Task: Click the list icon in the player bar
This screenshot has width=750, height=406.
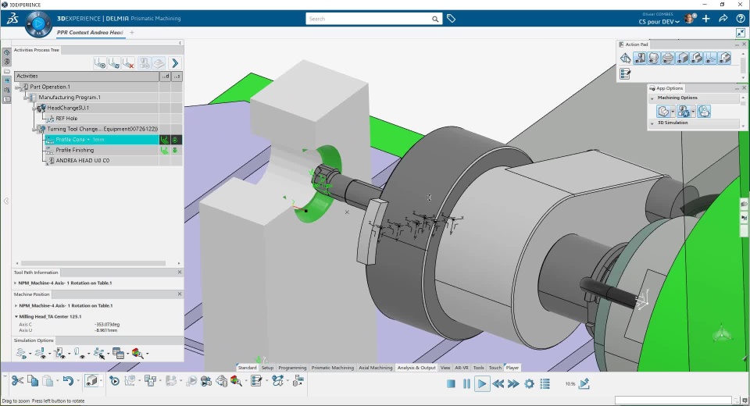Action: tap(545, 383)
